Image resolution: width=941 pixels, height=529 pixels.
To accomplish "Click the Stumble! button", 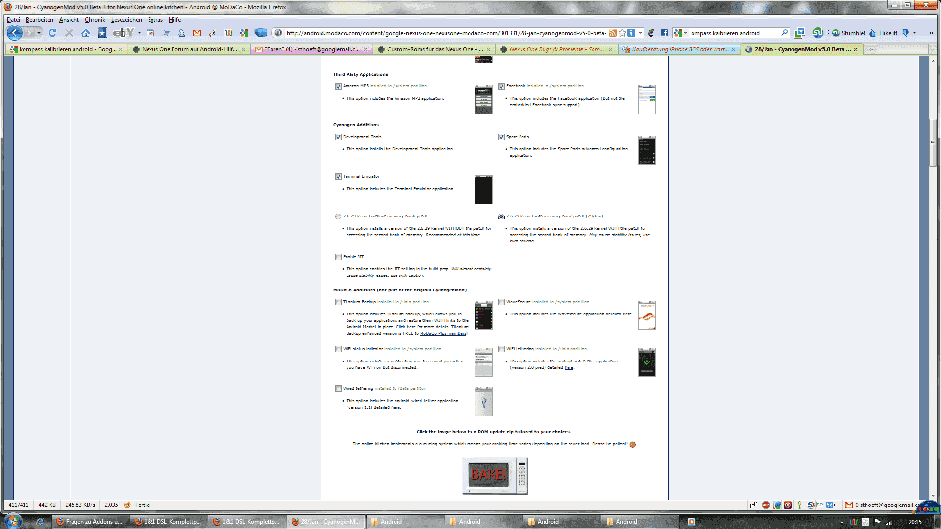I will [849, 33].
